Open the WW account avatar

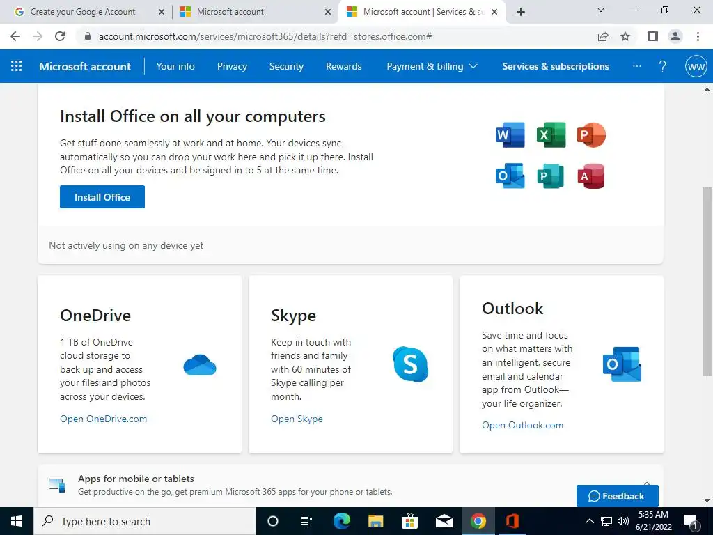coord(696,66)
